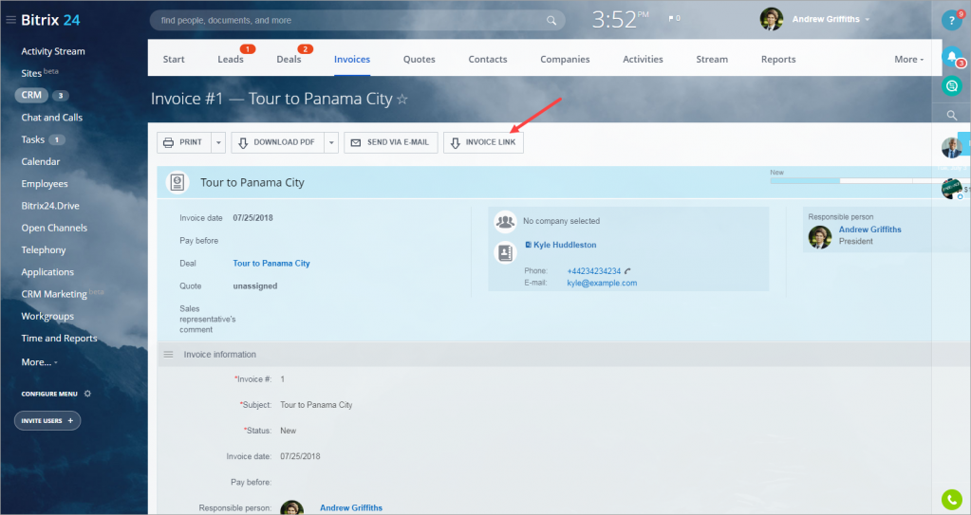The width and height of the screenshot is (971, 515).
Task: Open CRM Marketing in sidebar
Action: (x=54, y=294)
